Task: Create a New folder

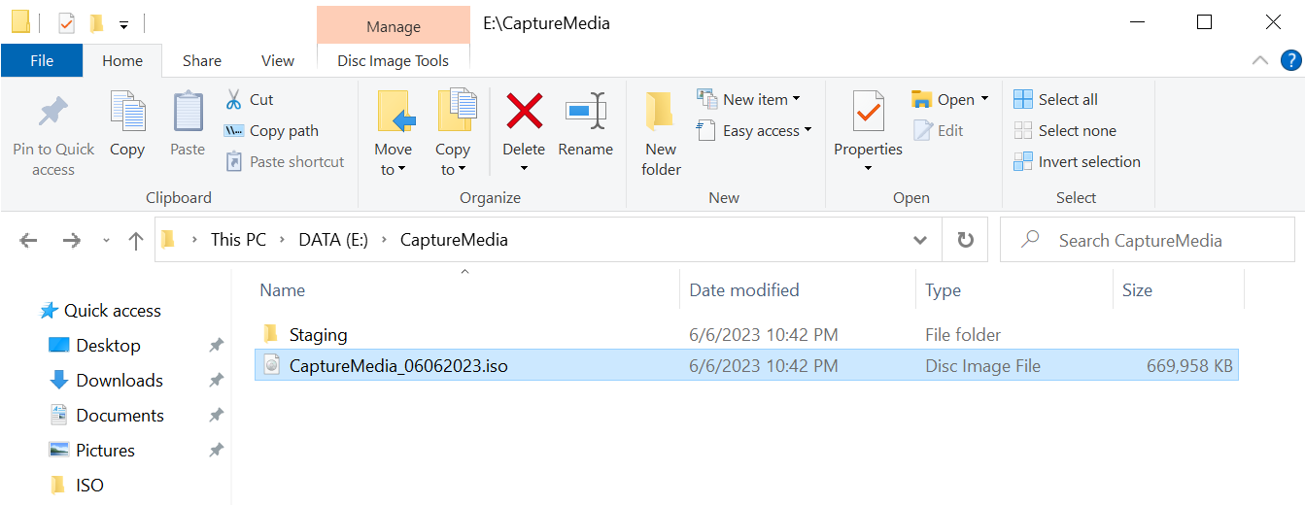Action: tap(661, 134)
